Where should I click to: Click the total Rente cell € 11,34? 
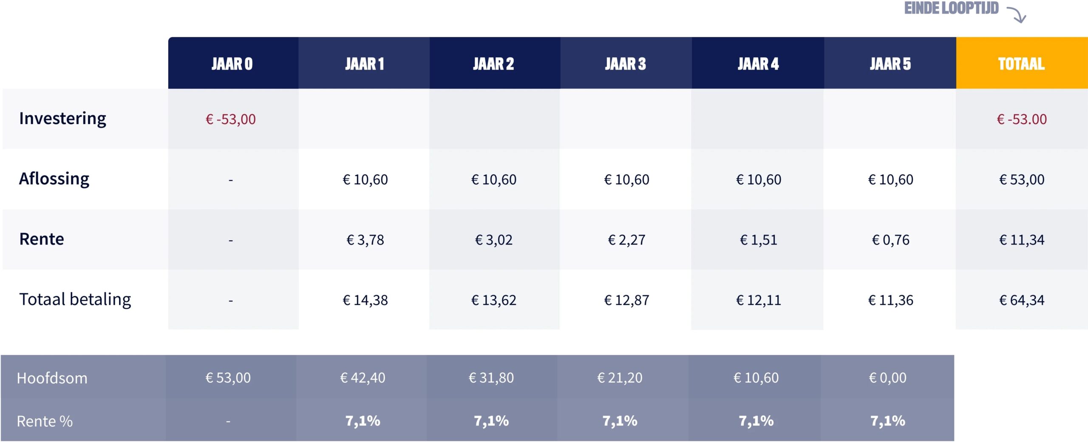point(1021,240)
